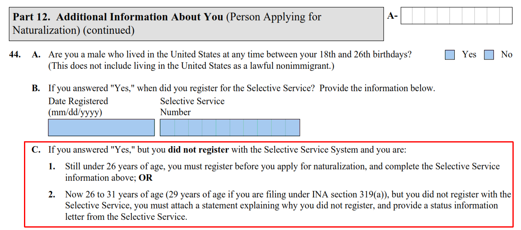Viewport: 521px width, 230px height.
Task: Click the "Selective Service Number" label
Action: click(192, 107)
